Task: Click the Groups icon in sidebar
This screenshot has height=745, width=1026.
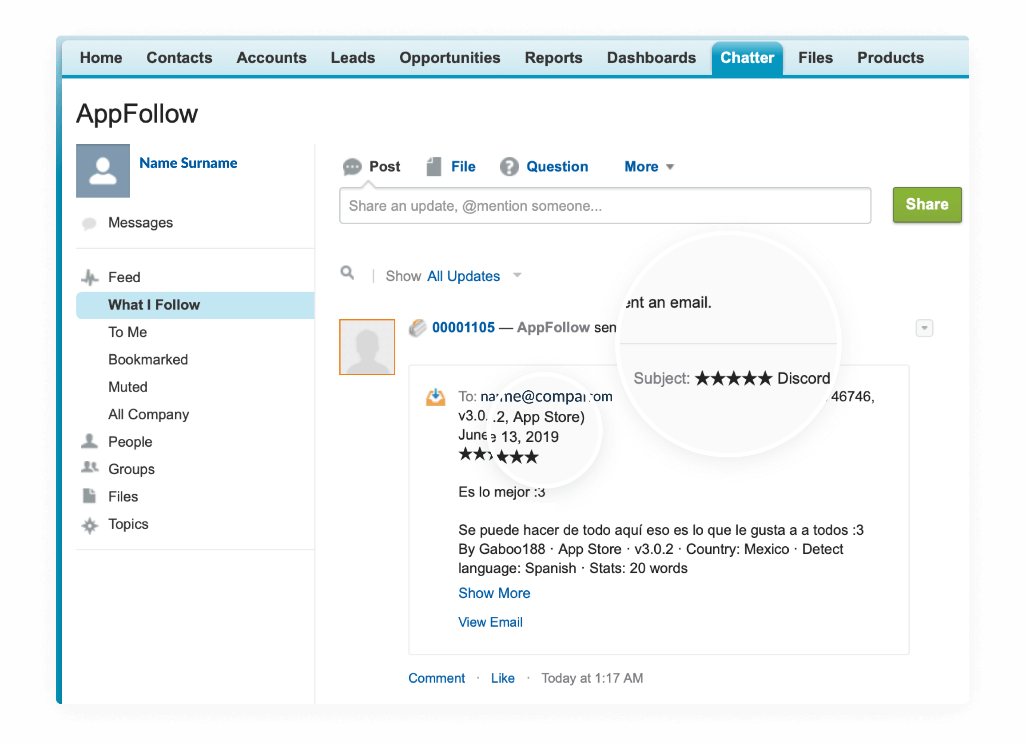Action: tap(90, 468)
